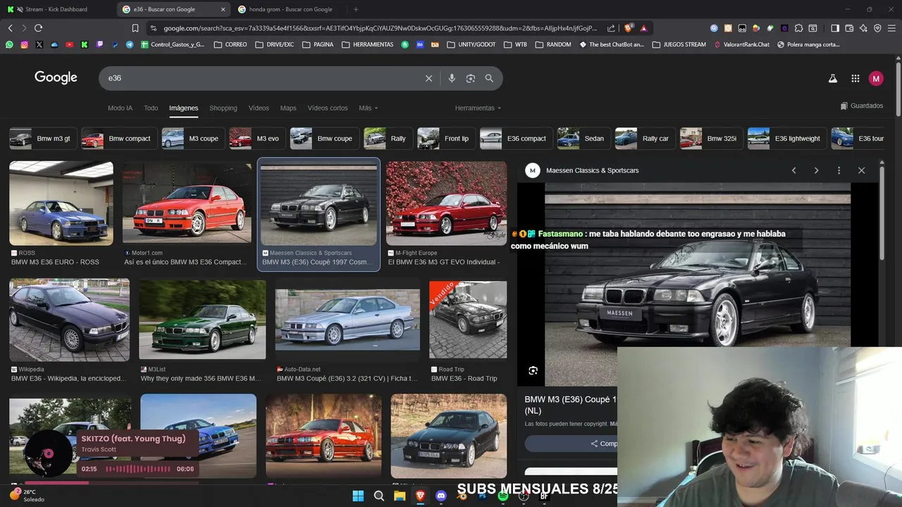Open the YouTube bookmark icon

(69, 44)
